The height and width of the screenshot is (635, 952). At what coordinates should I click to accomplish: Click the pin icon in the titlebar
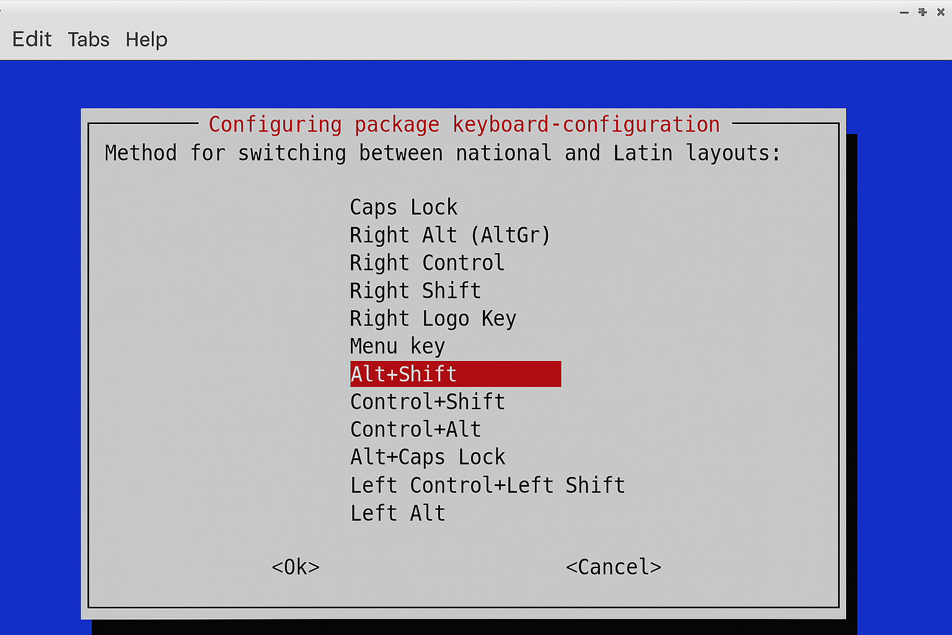pos(922,12)
